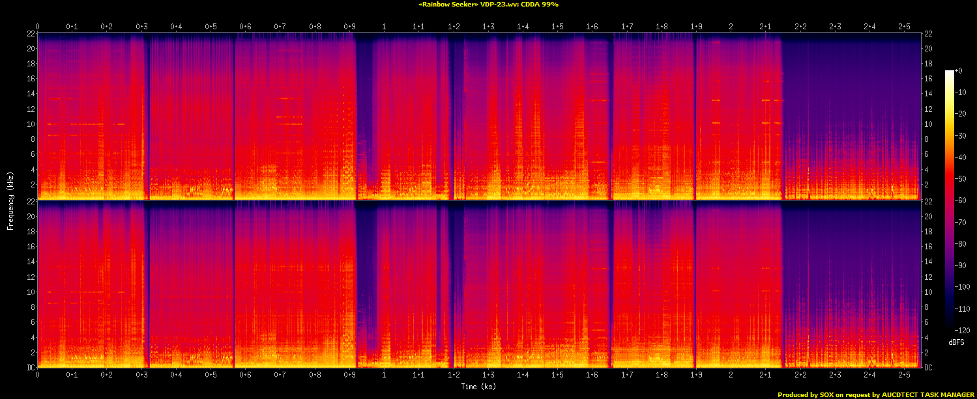Click the Frequency (kHz) axis label
977x399 pixels.
[10, 200]
